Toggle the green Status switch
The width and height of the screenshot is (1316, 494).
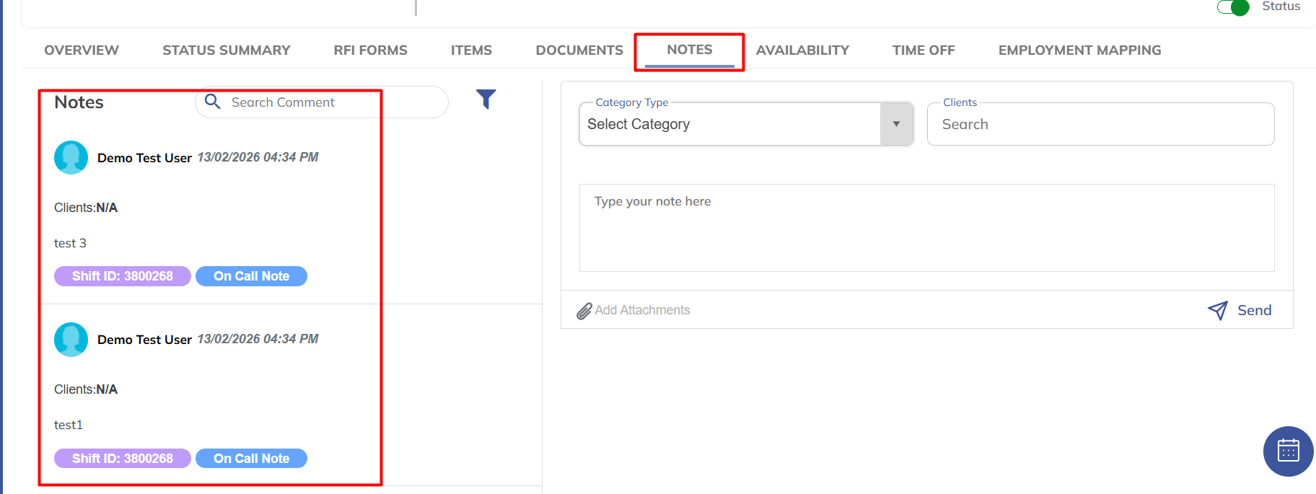(1232, 7)
